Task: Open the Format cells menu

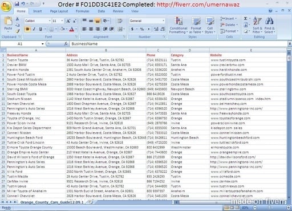Action: point(229,31)
